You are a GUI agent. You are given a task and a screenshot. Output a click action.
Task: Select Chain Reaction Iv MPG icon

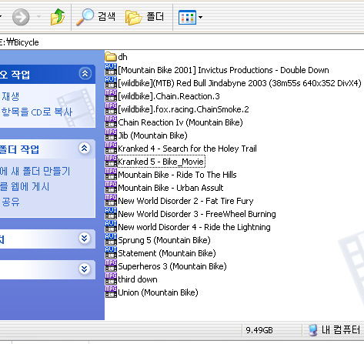111,122
